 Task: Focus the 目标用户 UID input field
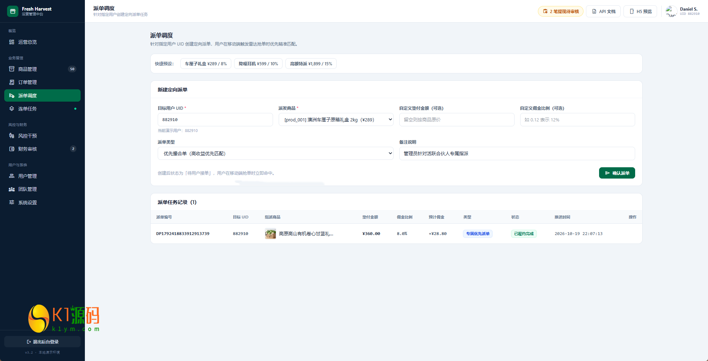[215, 120]
